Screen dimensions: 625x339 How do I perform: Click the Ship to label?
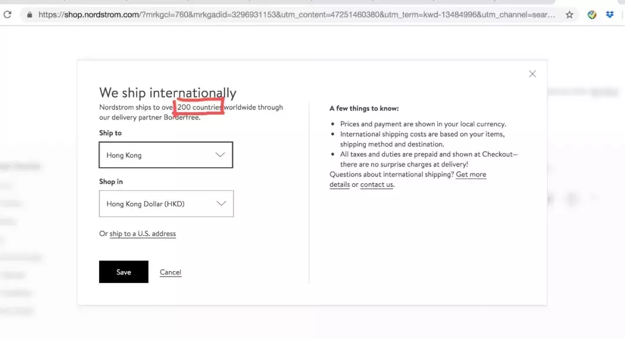(111, 133)
